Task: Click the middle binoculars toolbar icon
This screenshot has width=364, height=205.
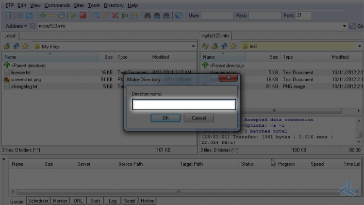Action: 157,16
